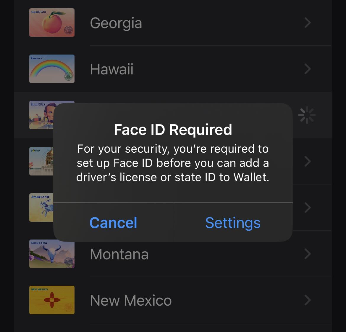Tap the loading spinner on the Illinois row
The height and width of the screenshot is (332, 346).
(x=307, y=115)
